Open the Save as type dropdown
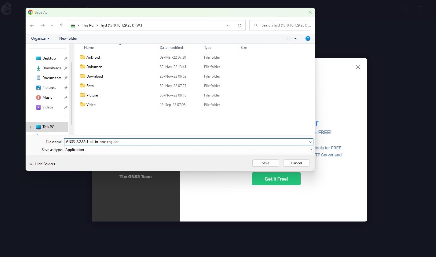 (x=189, y=150)
